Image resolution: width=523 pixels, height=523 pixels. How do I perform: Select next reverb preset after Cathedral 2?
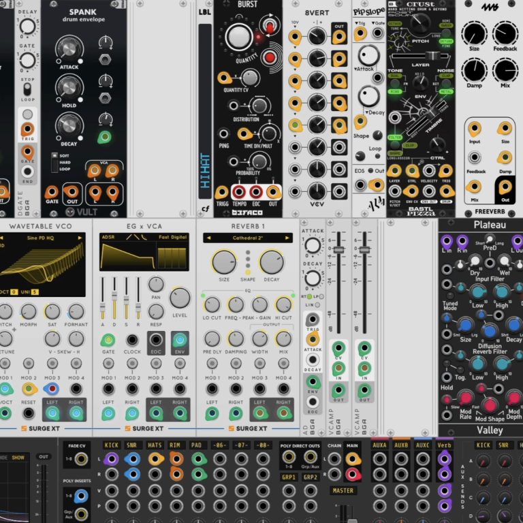tap(287, 238)
